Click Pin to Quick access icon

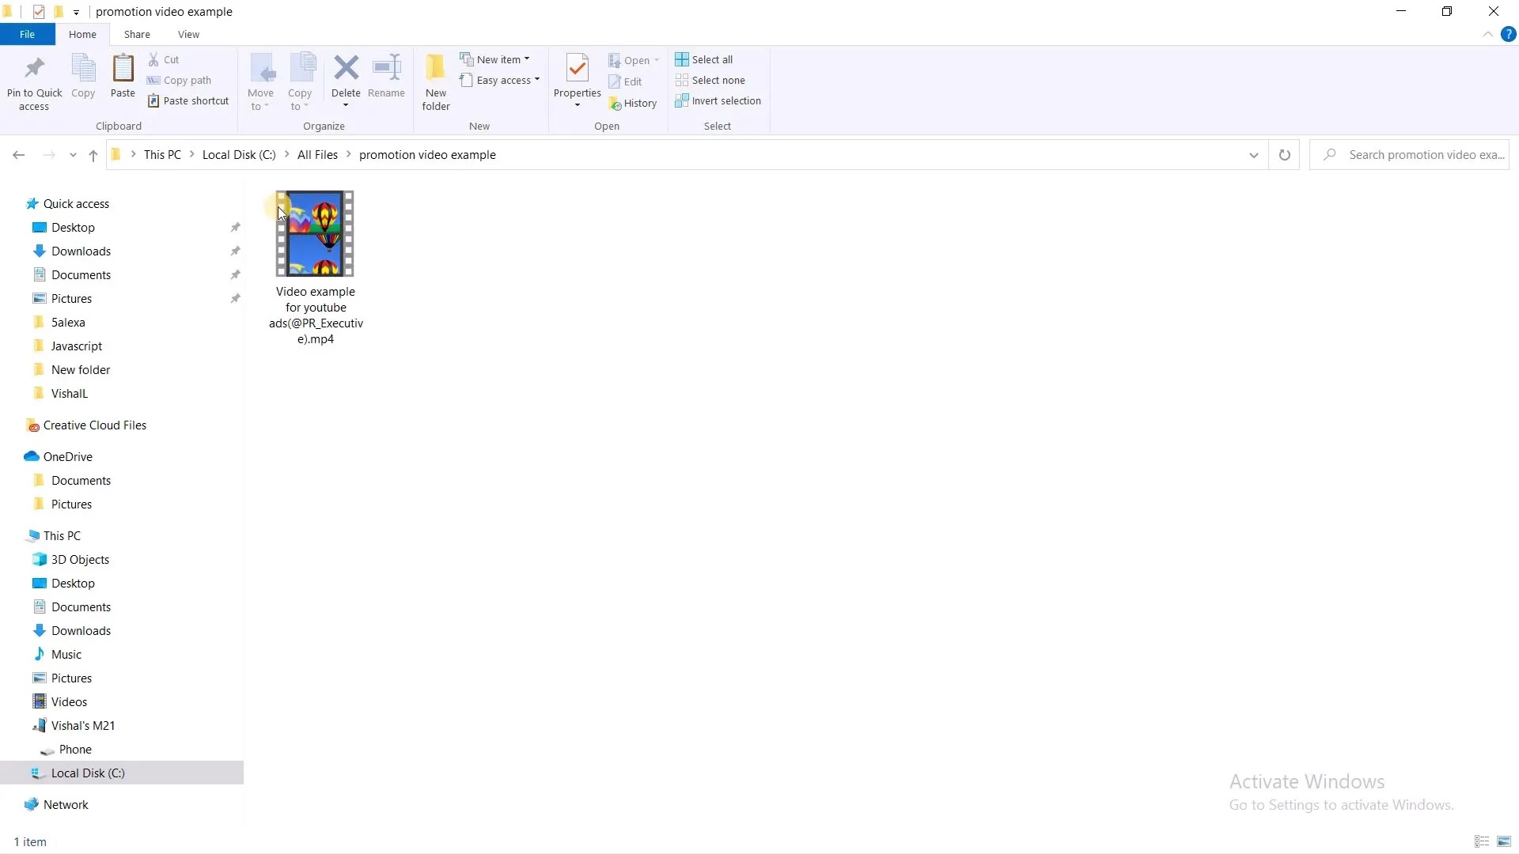[x=34, y=69]
